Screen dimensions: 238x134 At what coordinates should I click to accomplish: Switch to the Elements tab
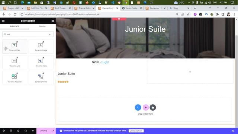(x=15, y=26)
